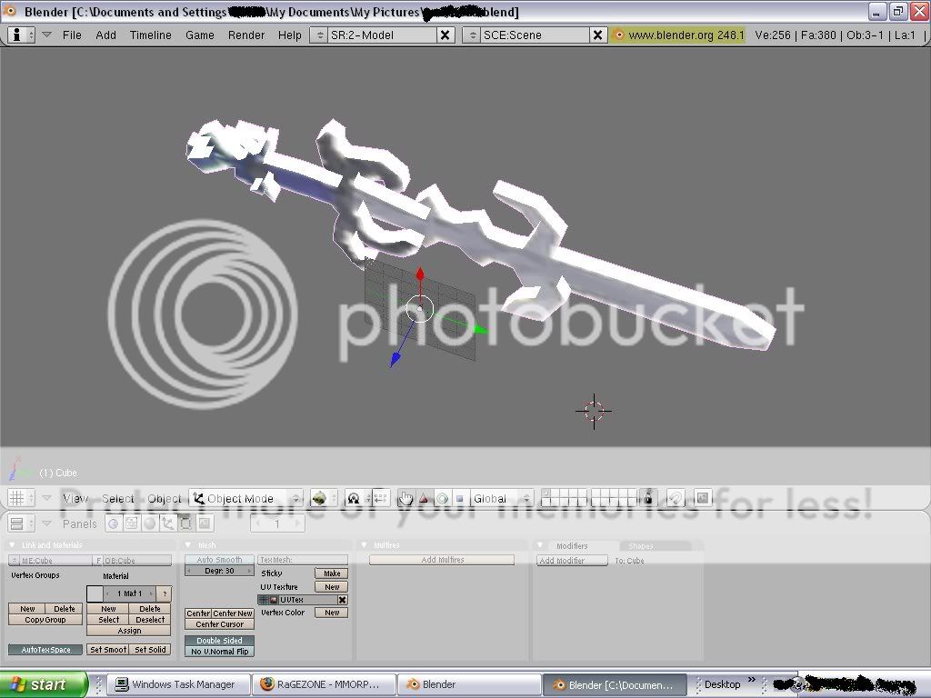931x698 pixels.
Task: Open the Global orientation dropdown
Action: pos(500,498)
